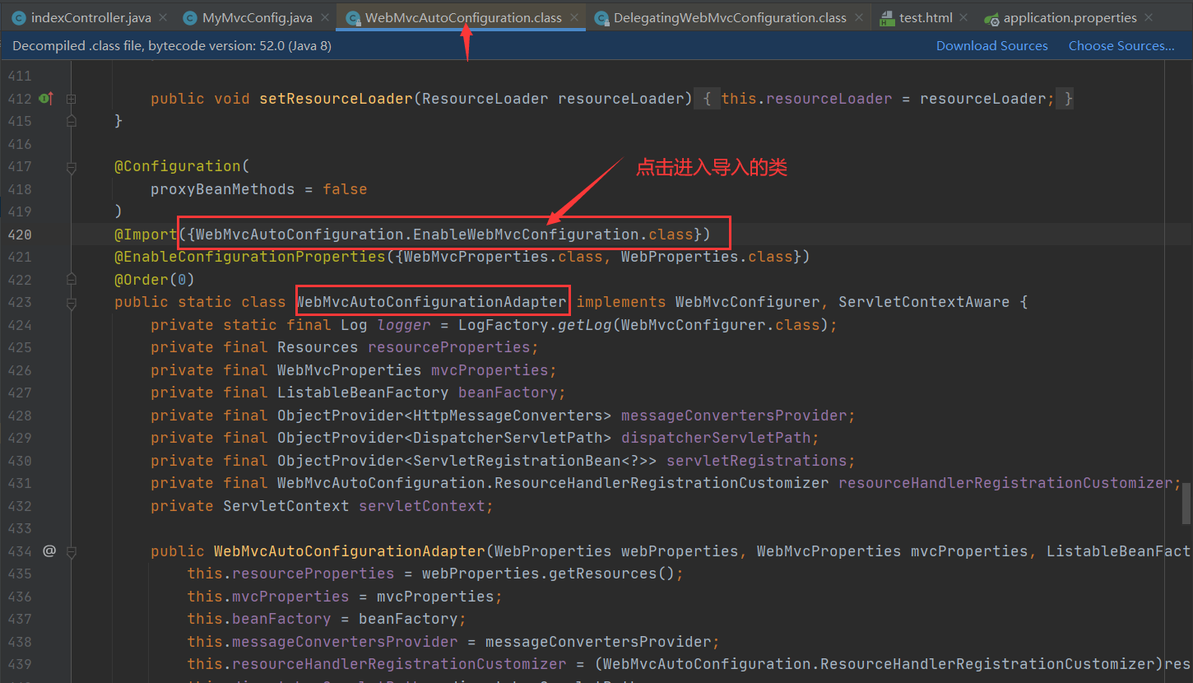Collapse the fold end marker on line 422
The image size is (1193, 683).
click(x=72, y=280)
